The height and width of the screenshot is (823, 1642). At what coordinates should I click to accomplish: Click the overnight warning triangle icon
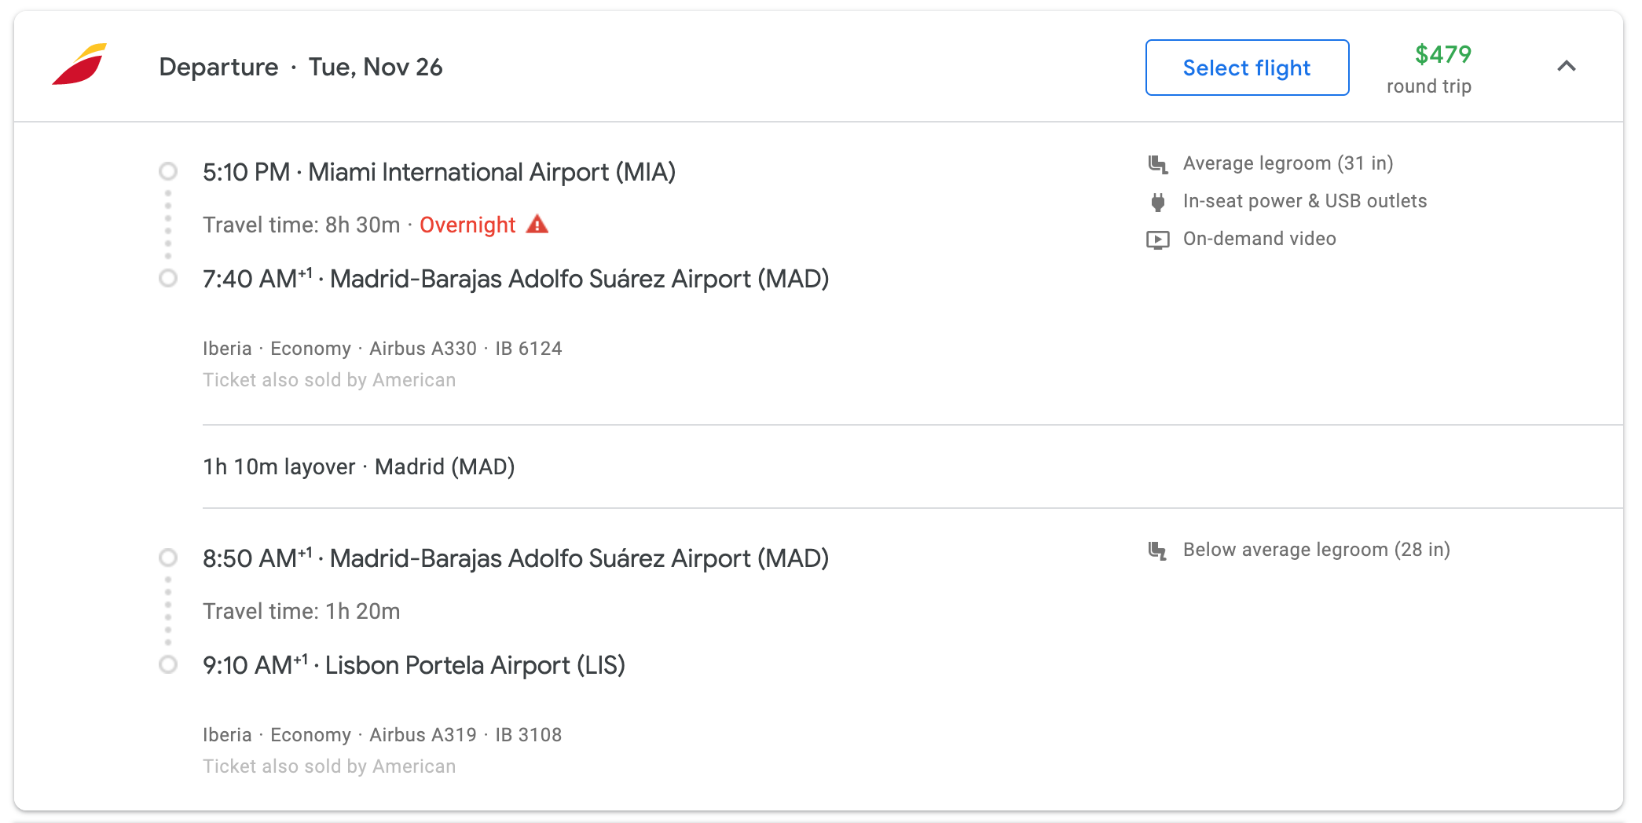(x=537, y=225)
